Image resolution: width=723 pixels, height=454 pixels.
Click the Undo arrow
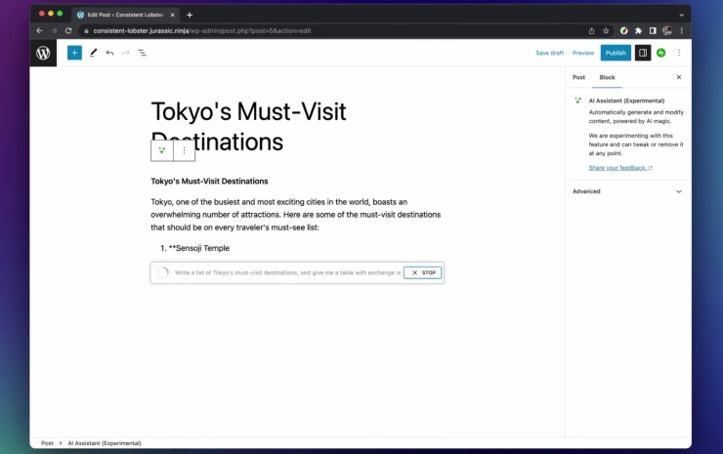click(109, 53)
